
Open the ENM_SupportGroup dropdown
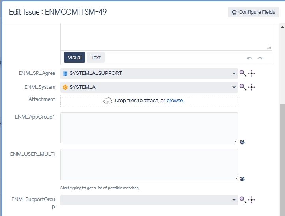149,200
